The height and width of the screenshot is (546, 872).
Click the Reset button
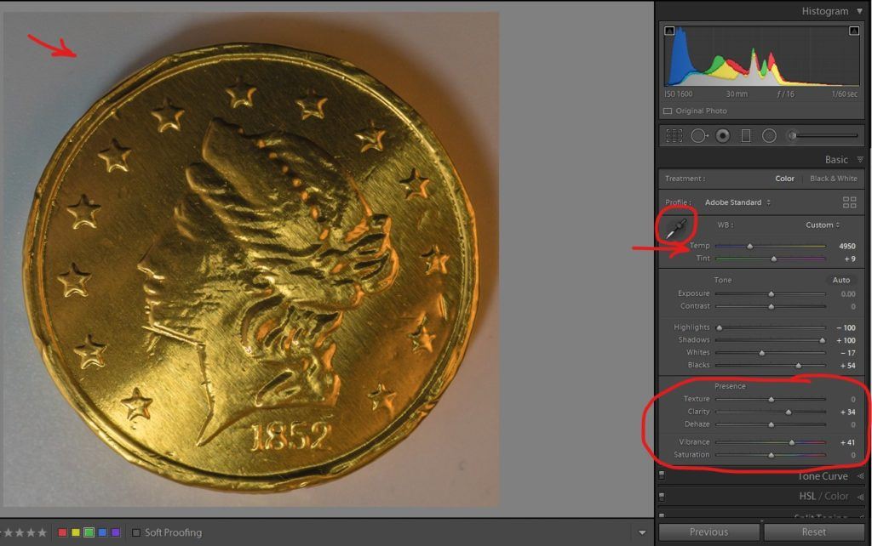(x=813, y=532)
